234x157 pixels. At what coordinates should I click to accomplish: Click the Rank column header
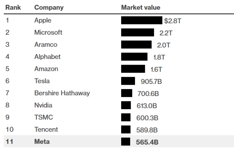pyautogui.click(x=13, y=7)
